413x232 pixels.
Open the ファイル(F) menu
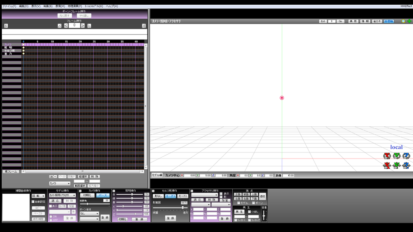[x=9, y=6]
